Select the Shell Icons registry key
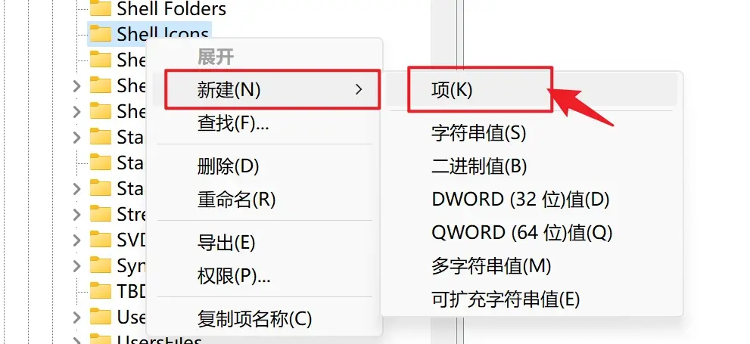The width and height of the screenshot is (750, 344). [149, 33]
